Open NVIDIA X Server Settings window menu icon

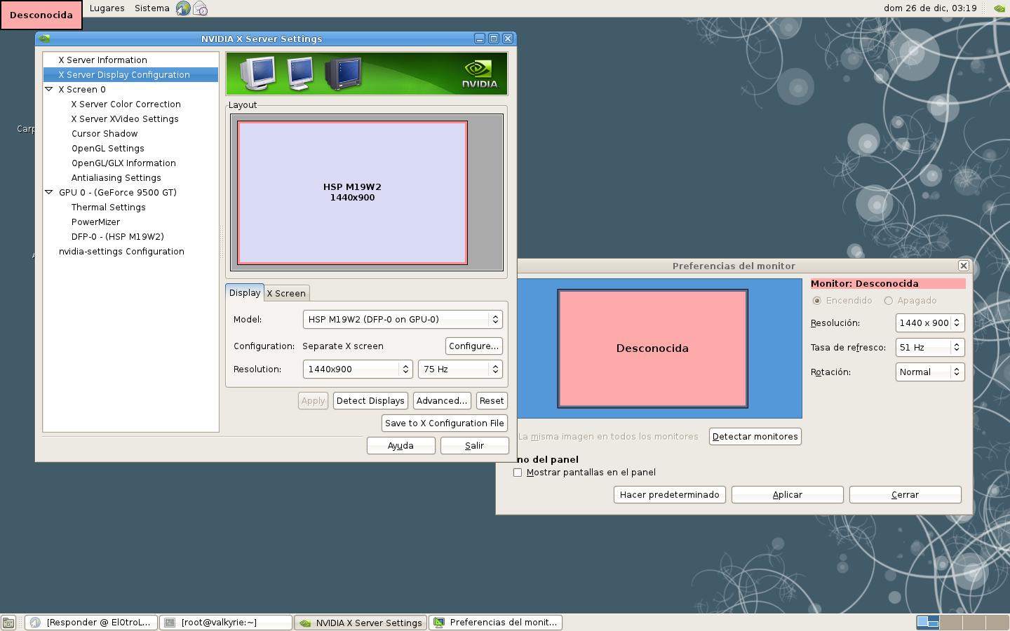click(44, 39)
